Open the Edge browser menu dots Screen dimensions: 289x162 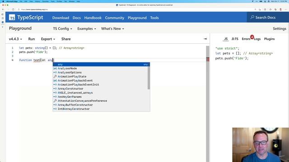coord(286,9)
